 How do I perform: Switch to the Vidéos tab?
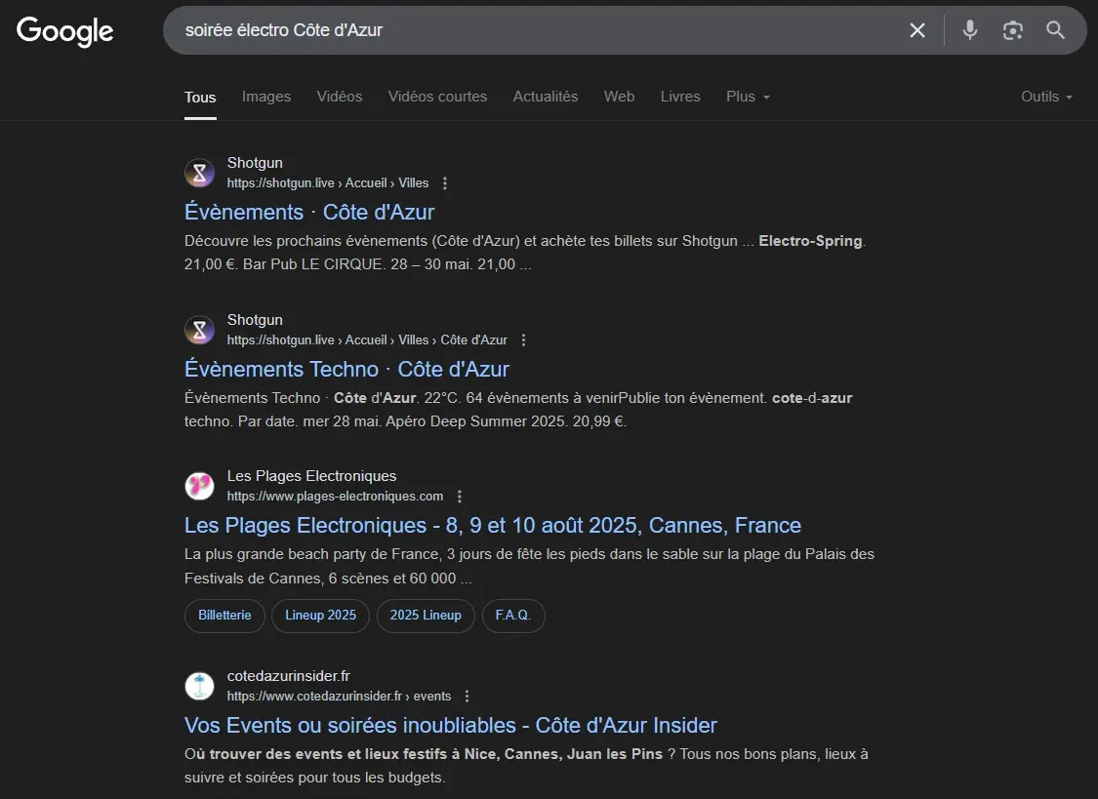340,97
